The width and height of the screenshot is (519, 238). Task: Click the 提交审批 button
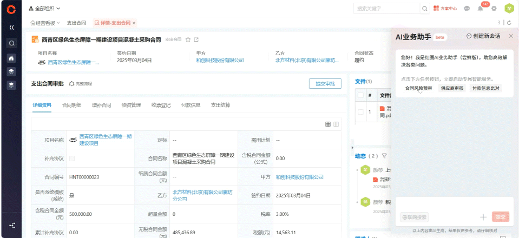click(325, 83)
